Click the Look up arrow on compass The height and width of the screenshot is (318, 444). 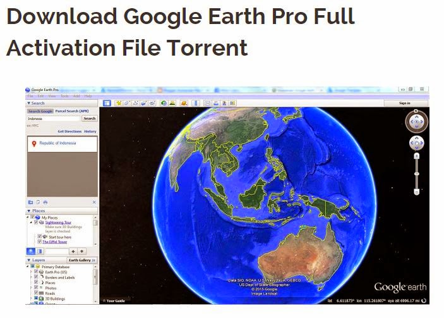(416, 116)
